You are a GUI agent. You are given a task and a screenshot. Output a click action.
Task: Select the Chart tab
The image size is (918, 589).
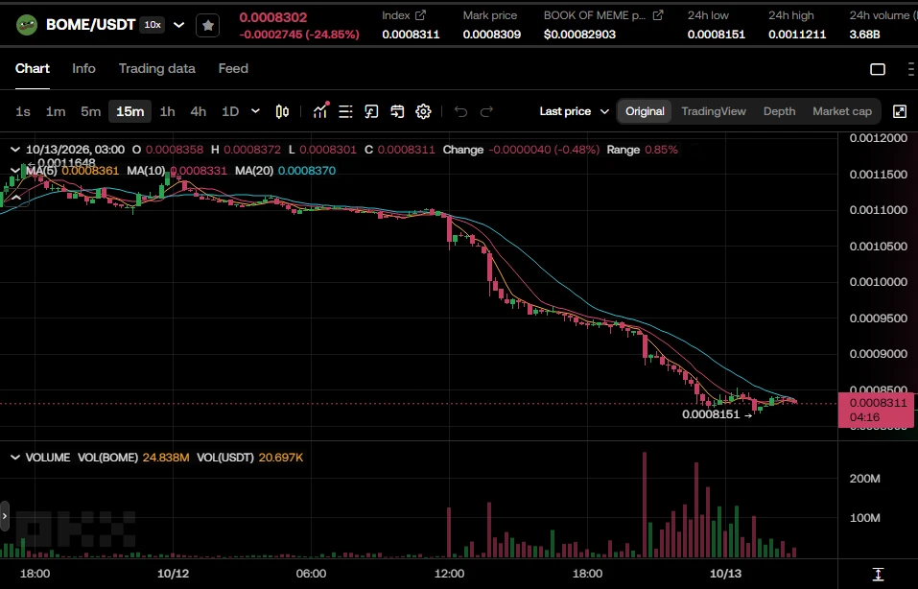coord(33,68)
